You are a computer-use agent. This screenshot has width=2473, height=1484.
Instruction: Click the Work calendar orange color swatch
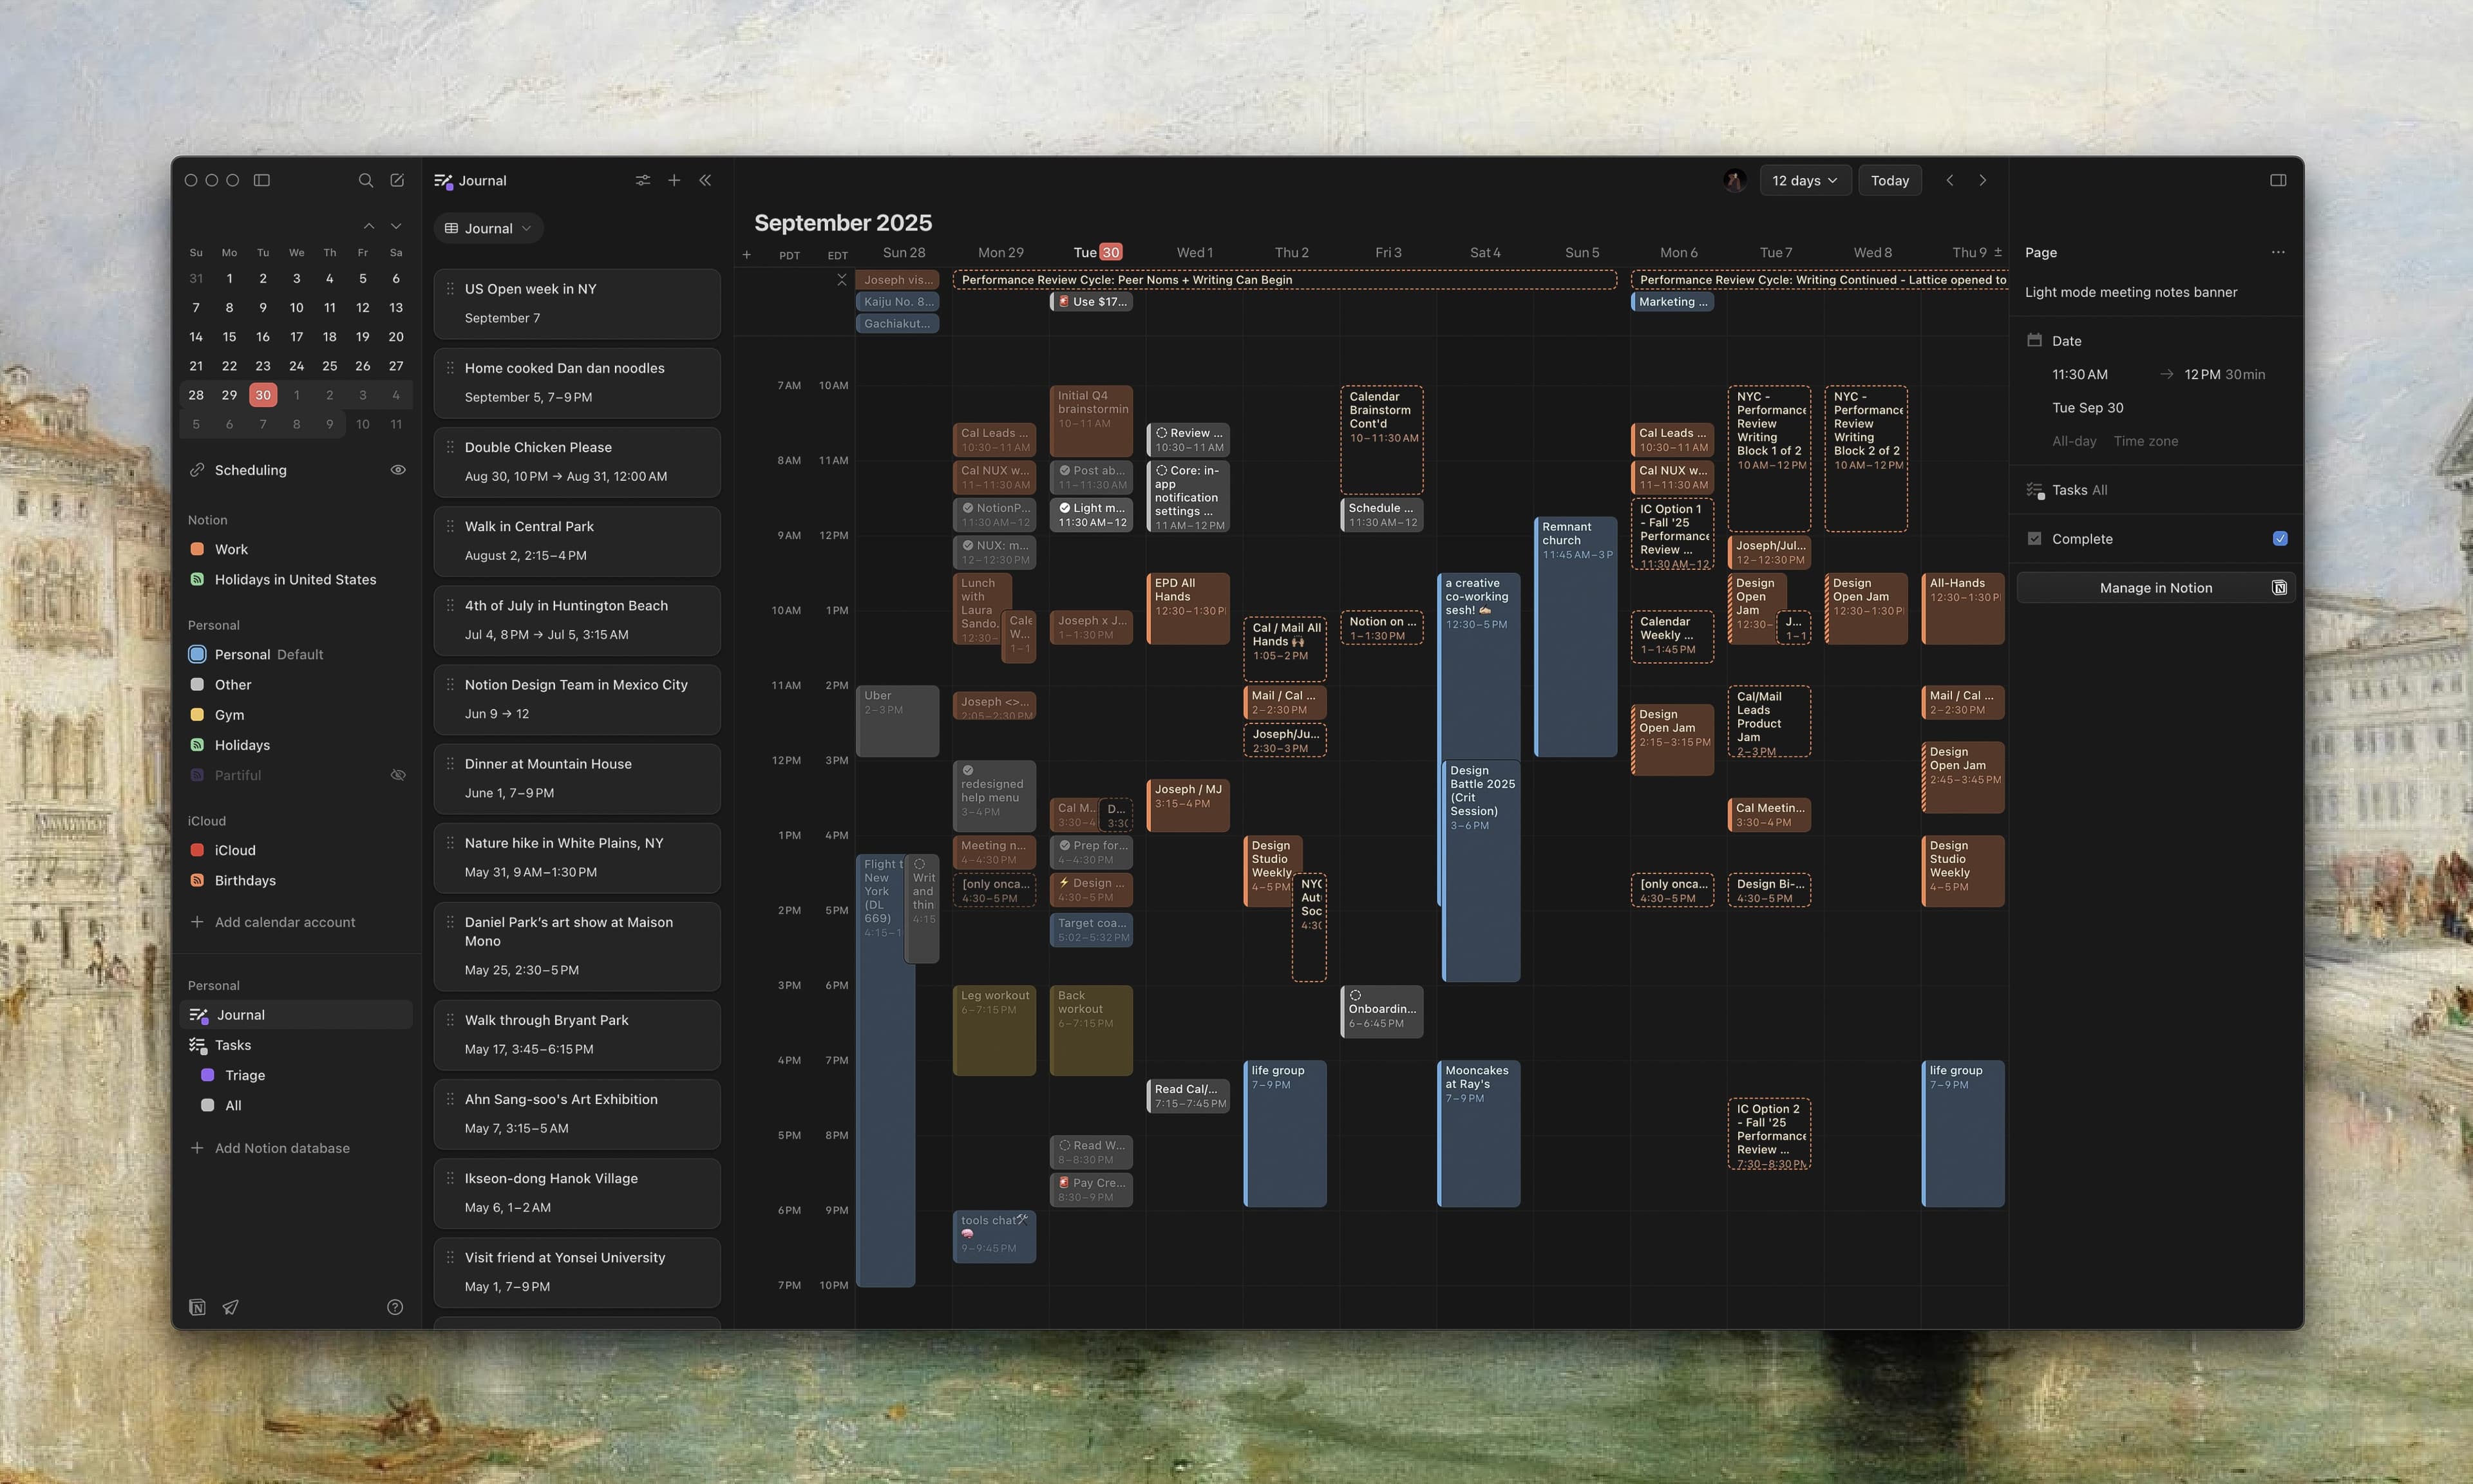point(197,549)
